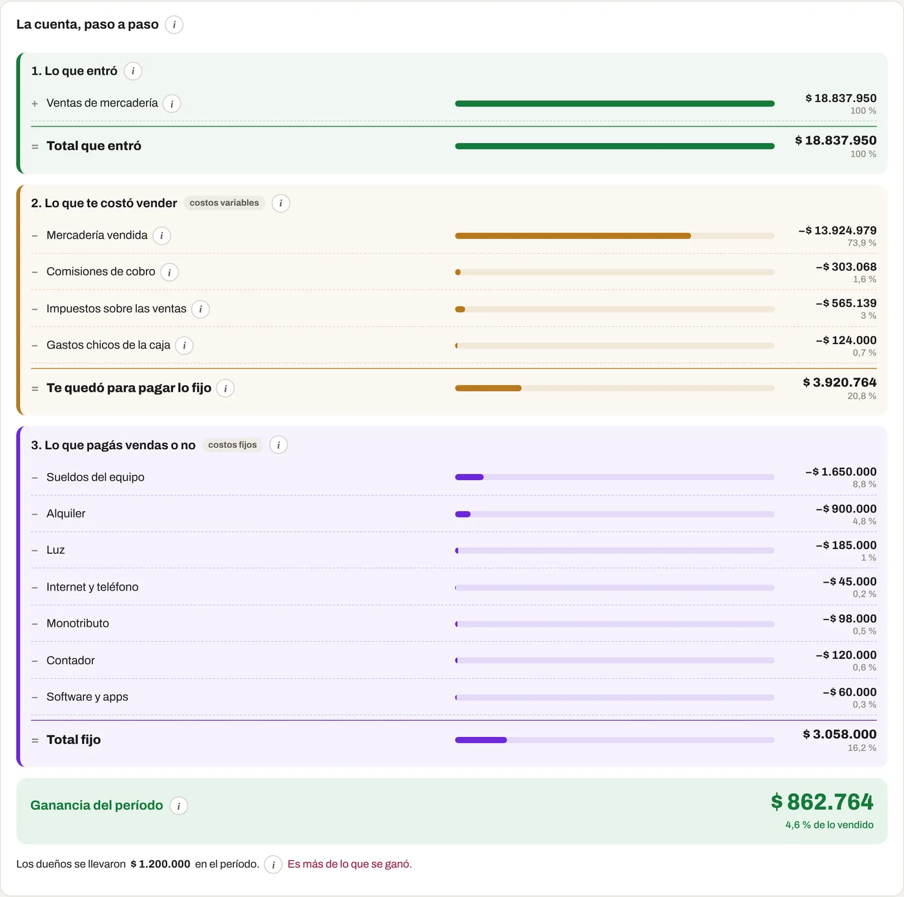
Task: Click the Total fijo progress bar
Action: tap(615, 740)
